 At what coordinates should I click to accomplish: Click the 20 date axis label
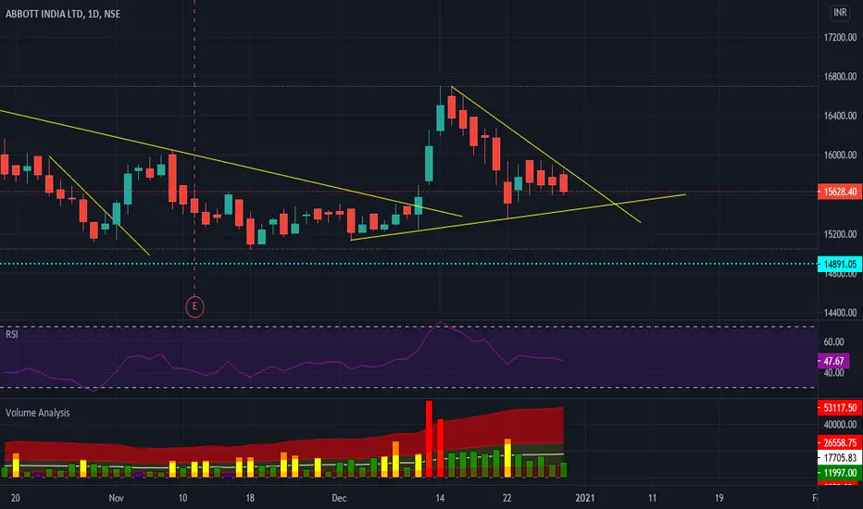(16, 498)
